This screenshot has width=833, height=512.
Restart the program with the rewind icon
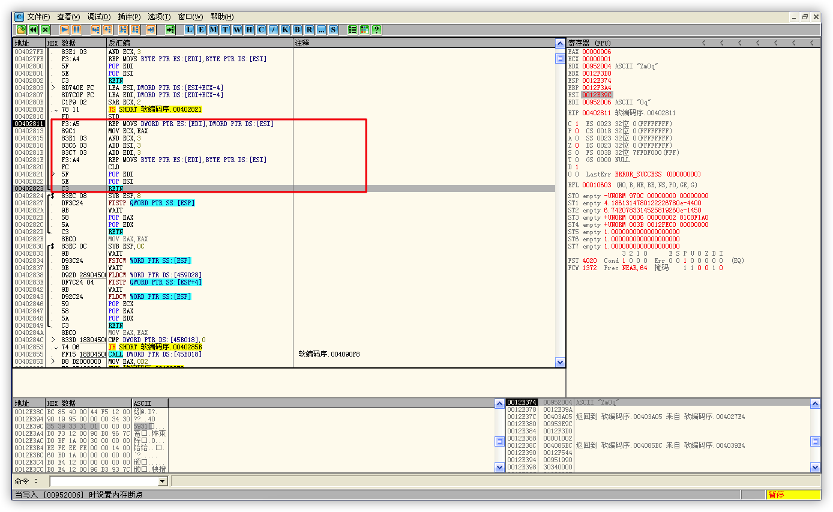click(x=33, y=29)
